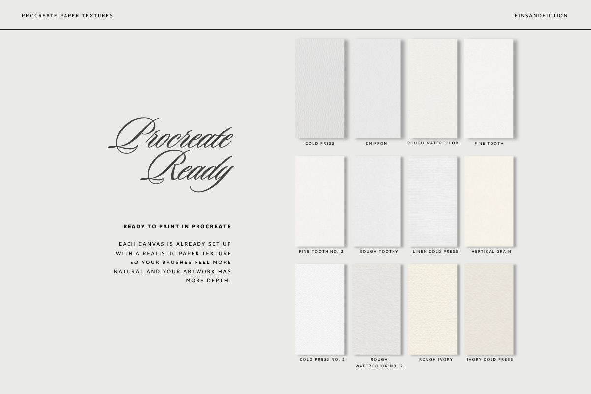Click the "Rough Toothy" caption label
The image size is (591, 394).
pyautogui.click(x=379, y=251)
